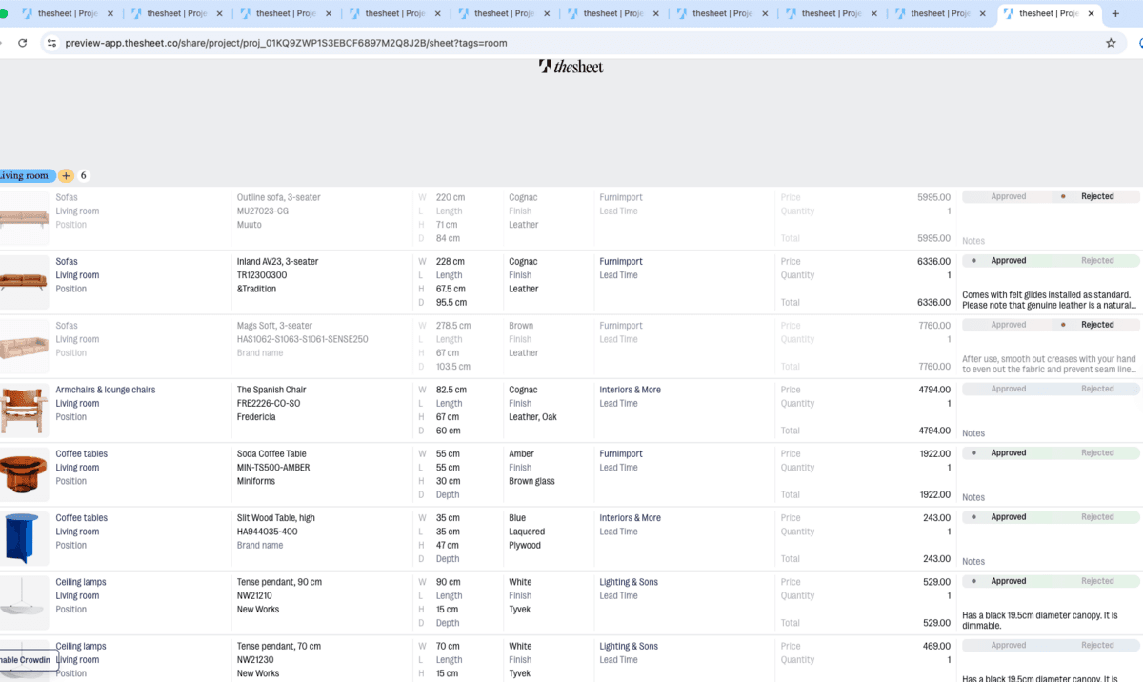1143x682 pixels.
Task: Close the active highlighted thesheet tab
Action: click(1092, 13)
